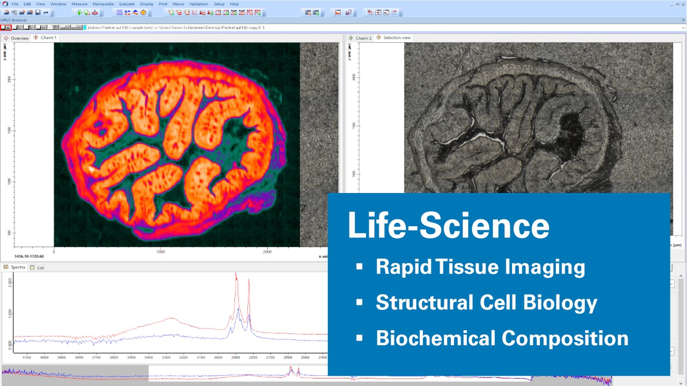Click the green test-tube measurement icon

pos(79,12)
